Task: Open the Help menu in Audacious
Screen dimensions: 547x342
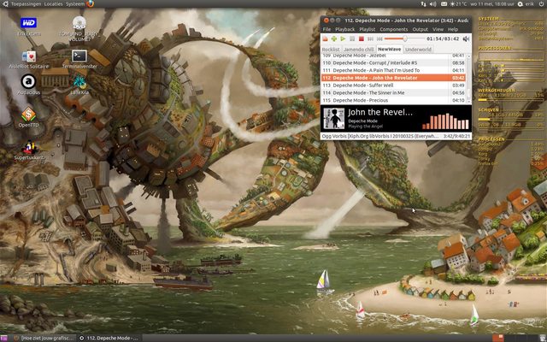Action: tap(453, 29)
